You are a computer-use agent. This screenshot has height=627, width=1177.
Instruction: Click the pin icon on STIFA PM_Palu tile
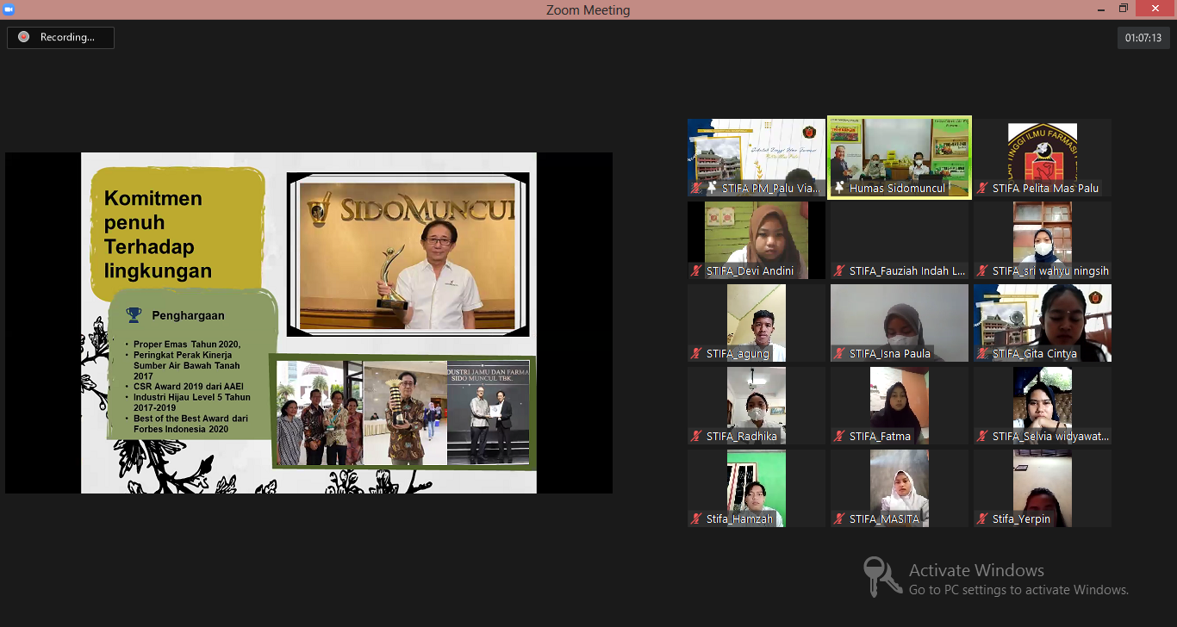click(x=712, y=188)
